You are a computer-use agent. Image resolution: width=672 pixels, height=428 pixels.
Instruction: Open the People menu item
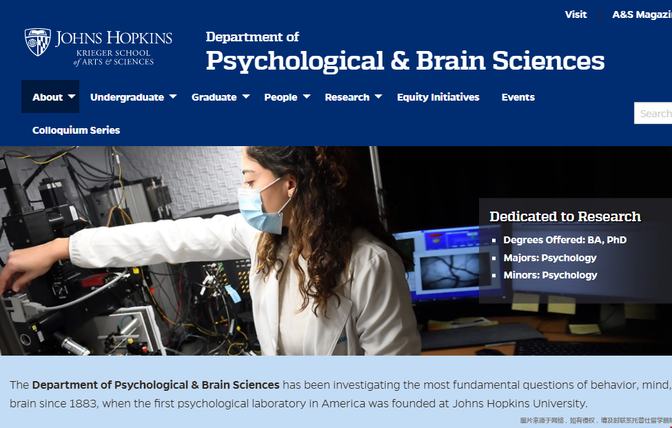pyautogui.click(x=281, y=97)
